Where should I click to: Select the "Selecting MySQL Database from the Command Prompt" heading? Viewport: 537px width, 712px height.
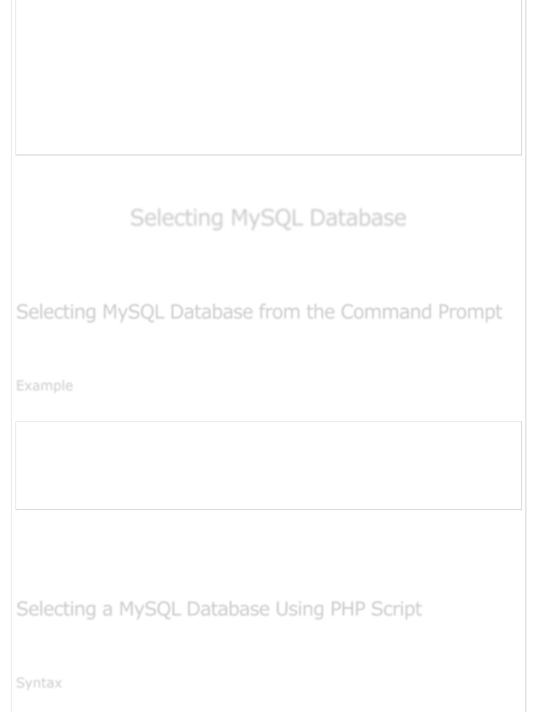[x=259, y=312]
